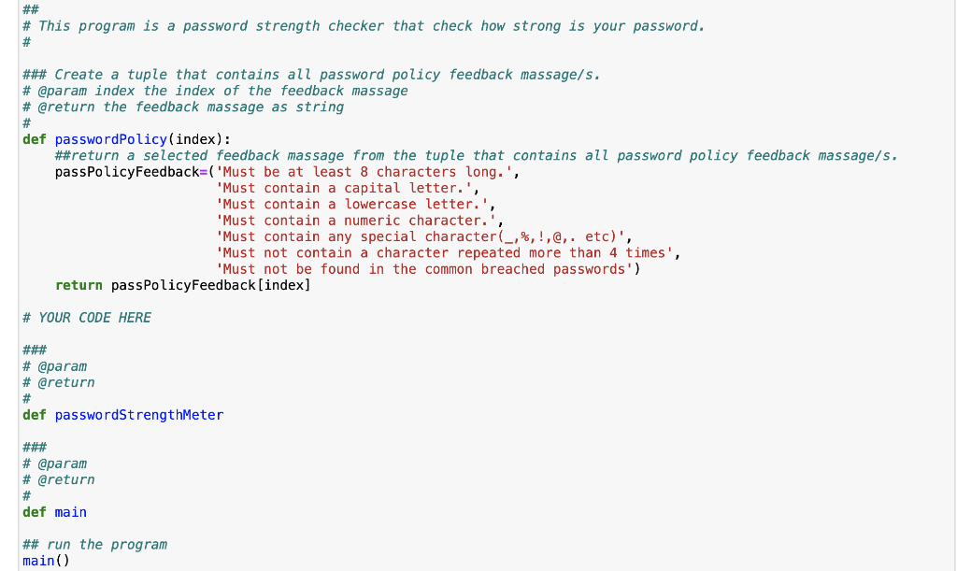Click the [index] subscript in return statement
The width and height of the screenshot is (957, 571).
pos(284,286)
